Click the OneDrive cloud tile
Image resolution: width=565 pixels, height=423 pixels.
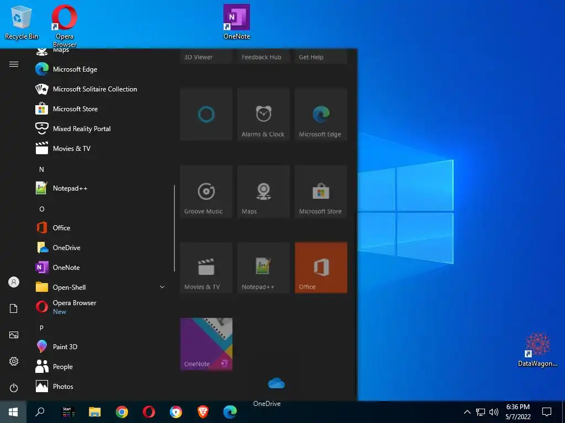point(276,383)
